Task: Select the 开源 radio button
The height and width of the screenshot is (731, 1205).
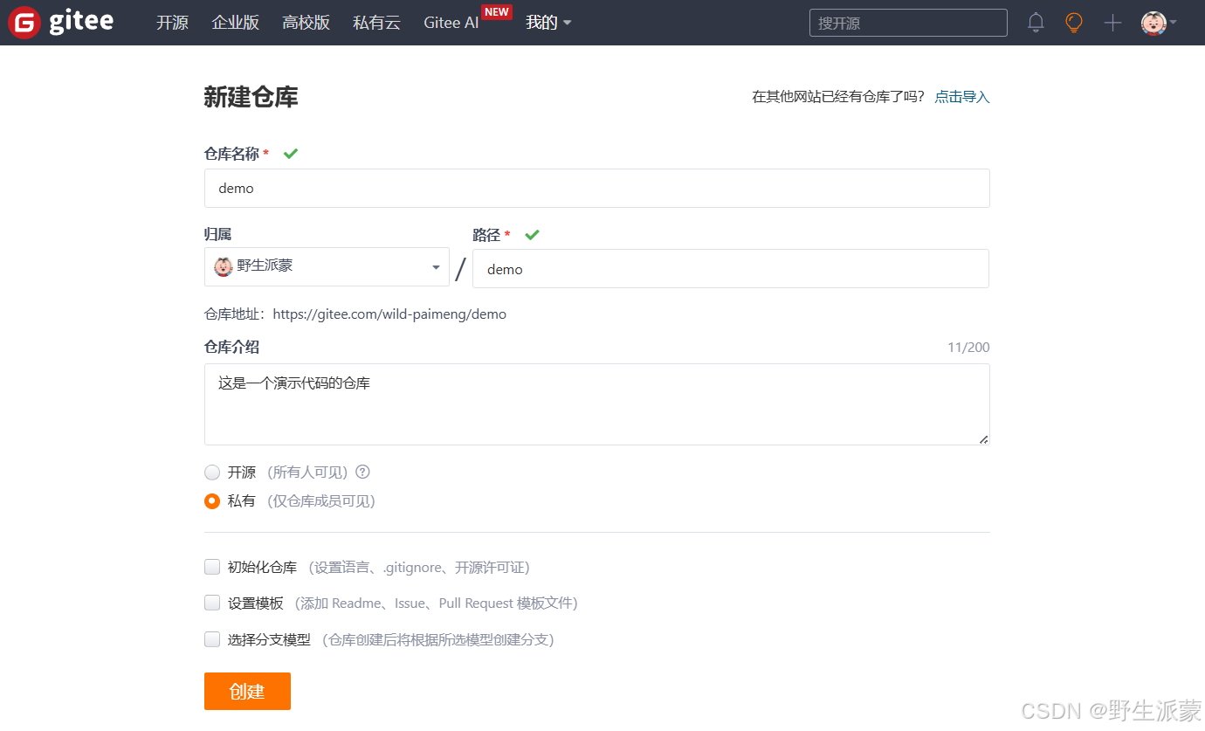Action: click(212, 472)
